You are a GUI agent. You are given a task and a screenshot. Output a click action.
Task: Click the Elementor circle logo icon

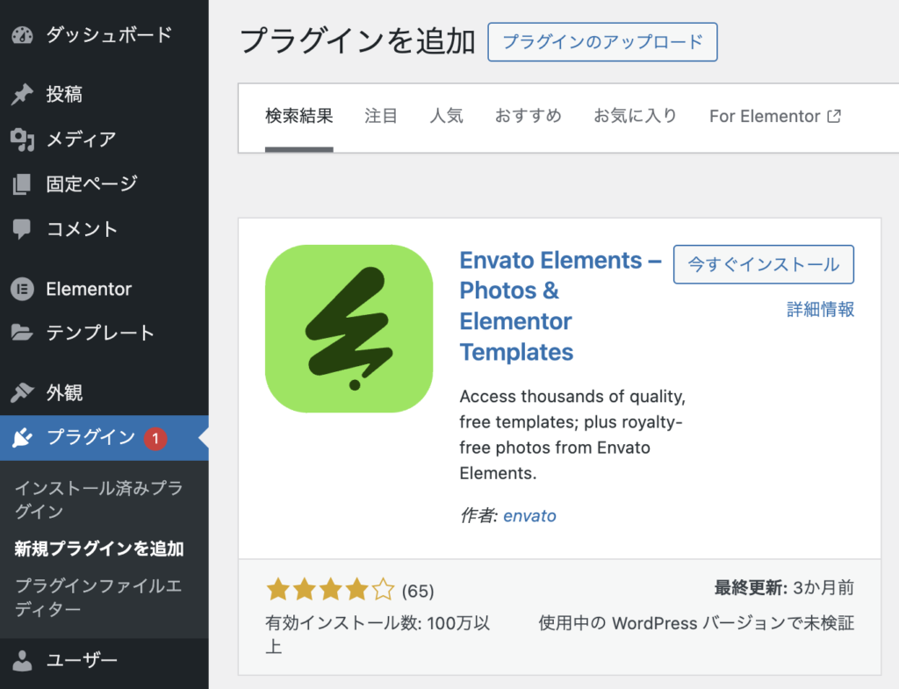pyautogui.click(x=22, y=289)
